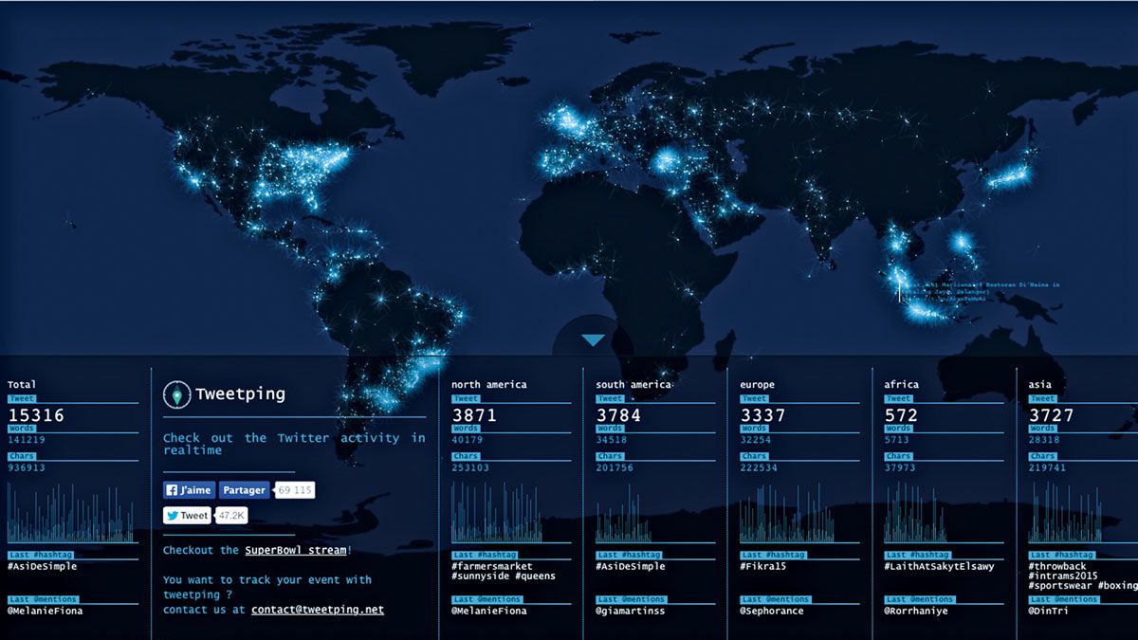Click north america chars value 253103
Viewport: 1138px width, 640px height.
tap(470, 468)
